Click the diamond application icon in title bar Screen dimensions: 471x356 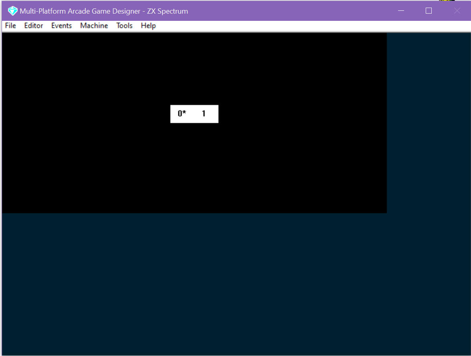click(x=12, y=11)
